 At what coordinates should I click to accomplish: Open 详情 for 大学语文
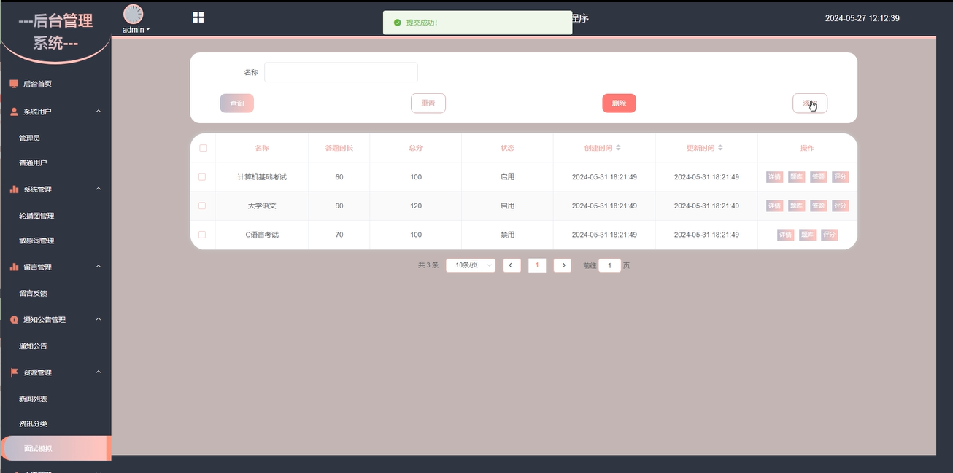point(774,206)
